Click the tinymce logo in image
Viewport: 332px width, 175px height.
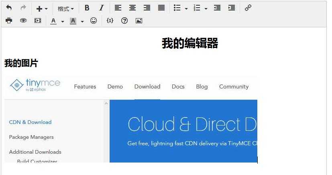click(35, 85)
